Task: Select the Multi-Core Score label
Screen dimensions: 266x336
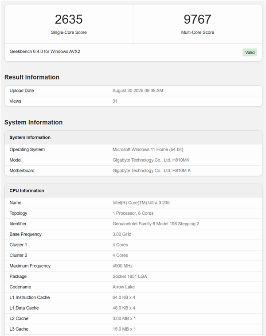Action: point(197,32)
